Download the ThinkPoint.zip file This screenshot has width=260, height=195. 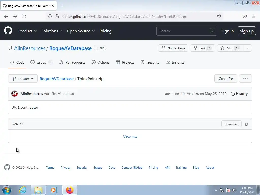pos(232,124)
